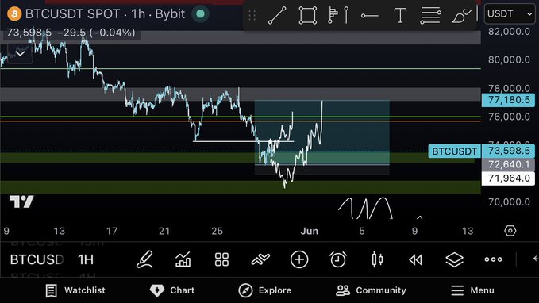
Task: Click the Jun date on time axis
Action: coord(309,231)
